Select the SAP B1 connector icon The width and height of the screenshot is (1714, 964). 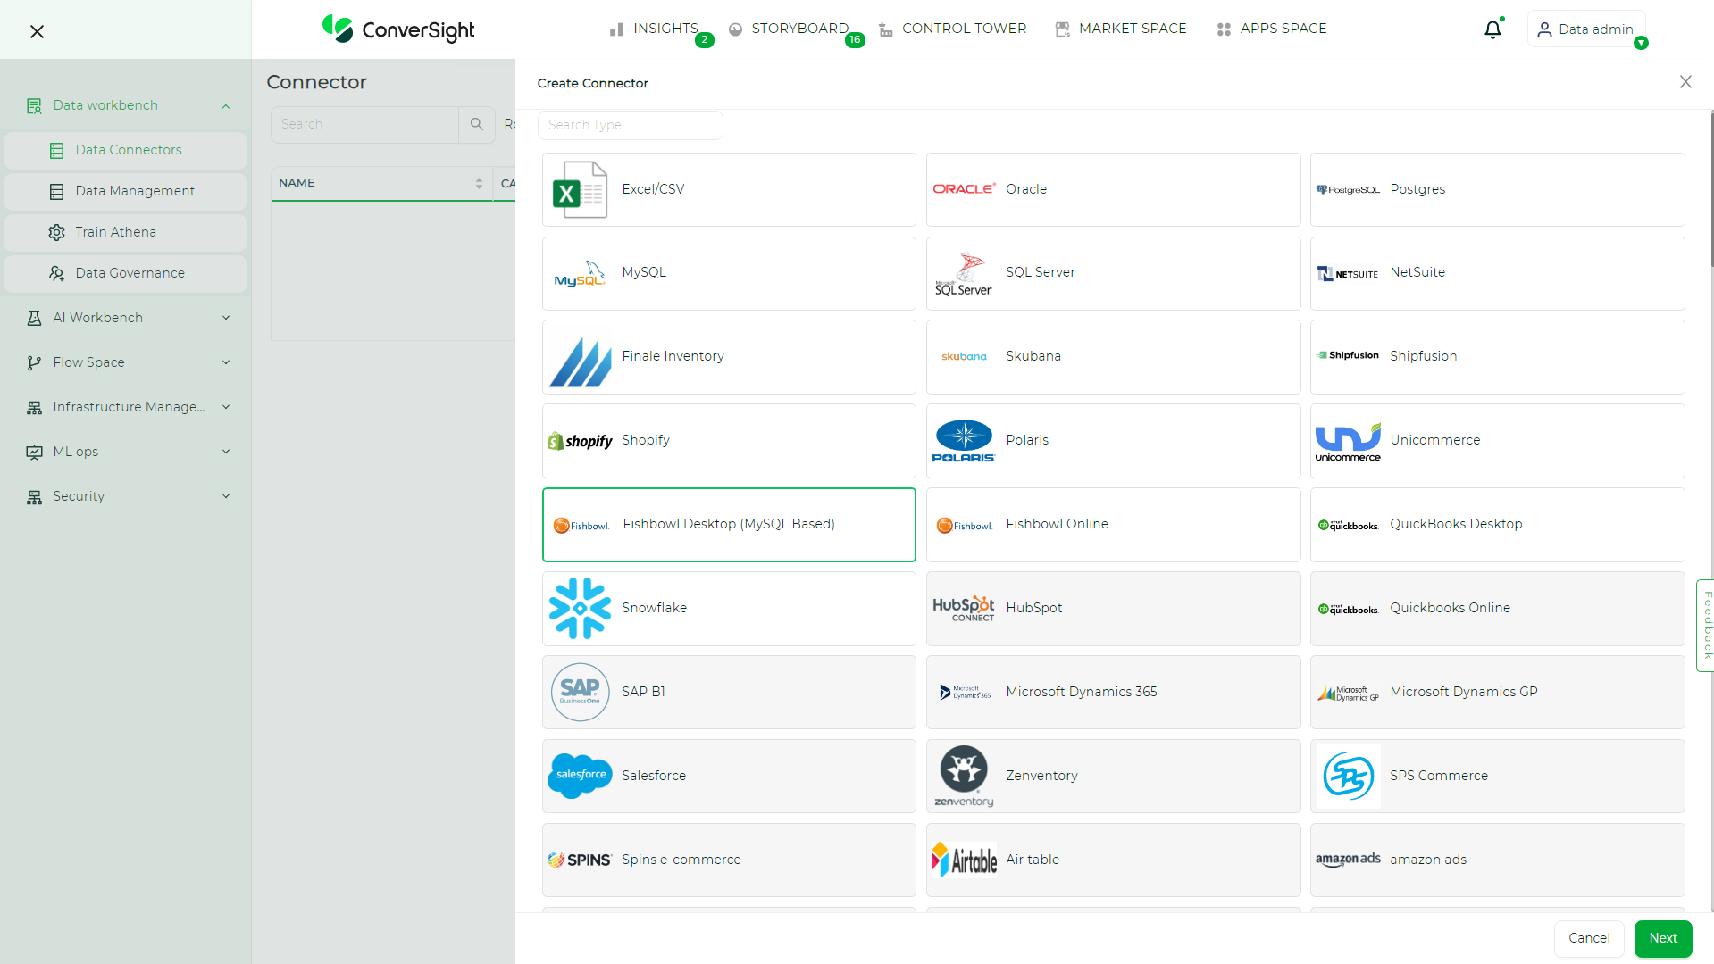coord(579,692)
